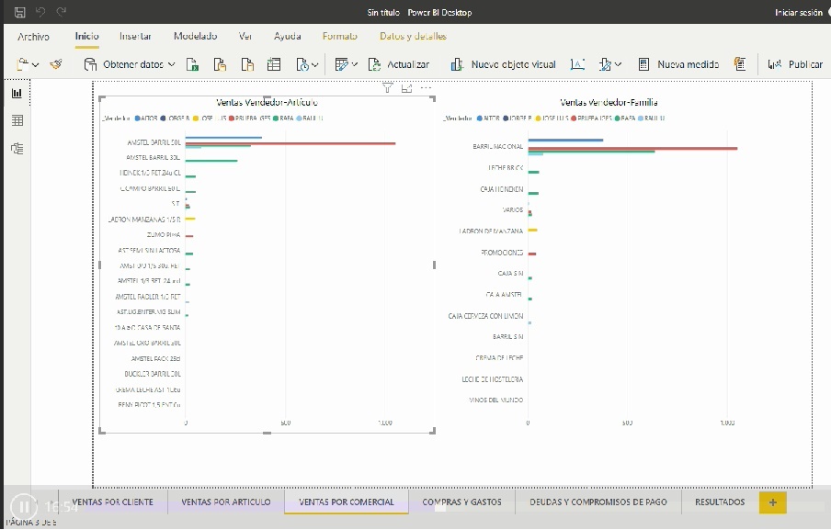
Task: Expand the Obtener datos dropdown
Action: coord(171,64)
